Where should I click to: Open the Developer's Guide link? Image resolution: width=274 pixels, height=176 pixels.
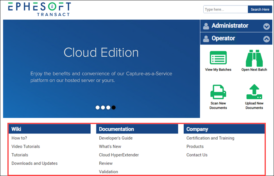(116, 138)
